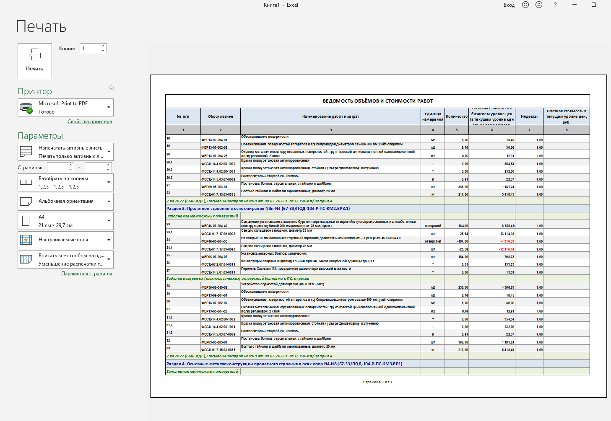Click the custom margins icon
Viewport: 611px width, 421px height.
26,240
